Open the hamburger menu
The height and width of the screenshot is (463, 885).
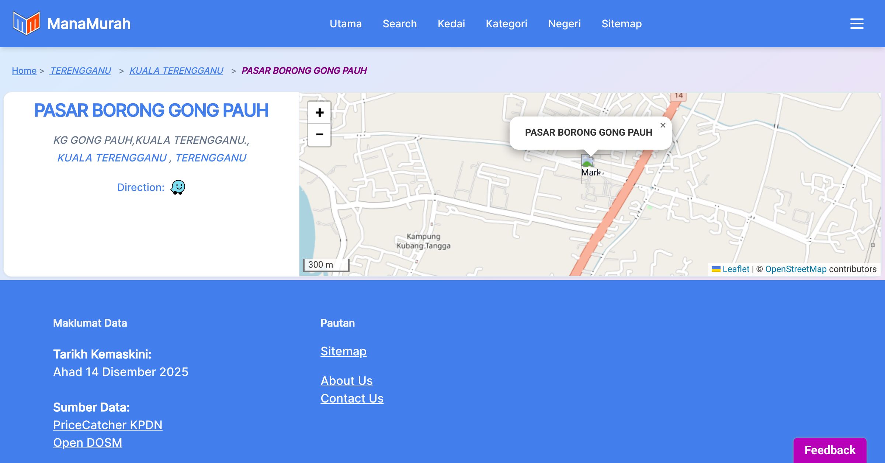857,24
